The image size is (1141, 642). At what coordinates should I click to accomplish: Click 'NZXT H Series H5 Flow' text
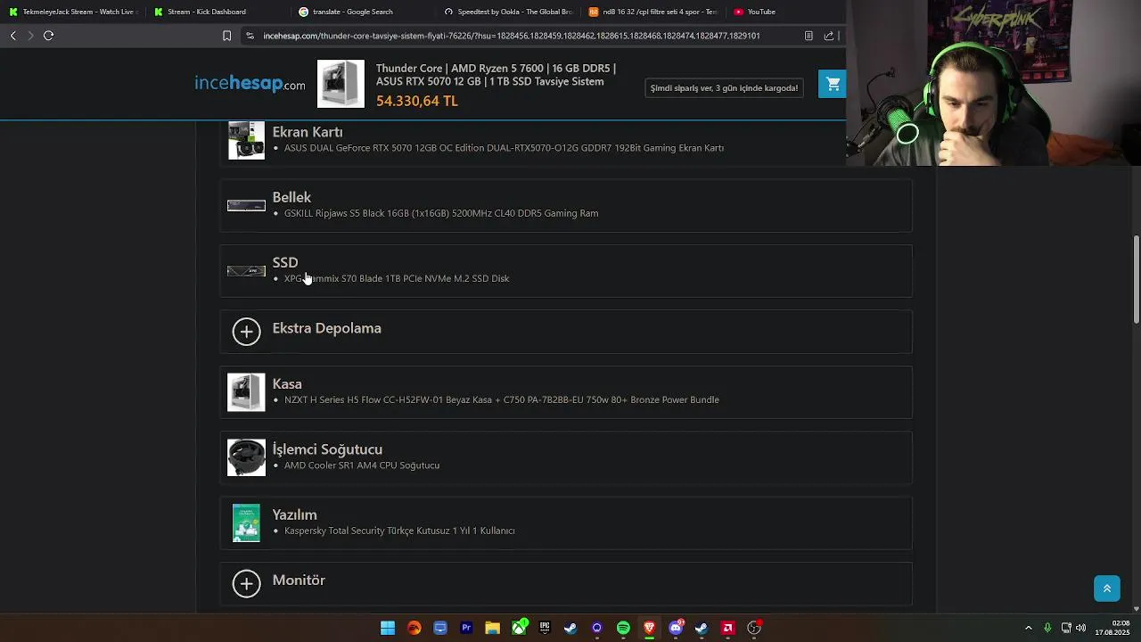coord(502,399)
